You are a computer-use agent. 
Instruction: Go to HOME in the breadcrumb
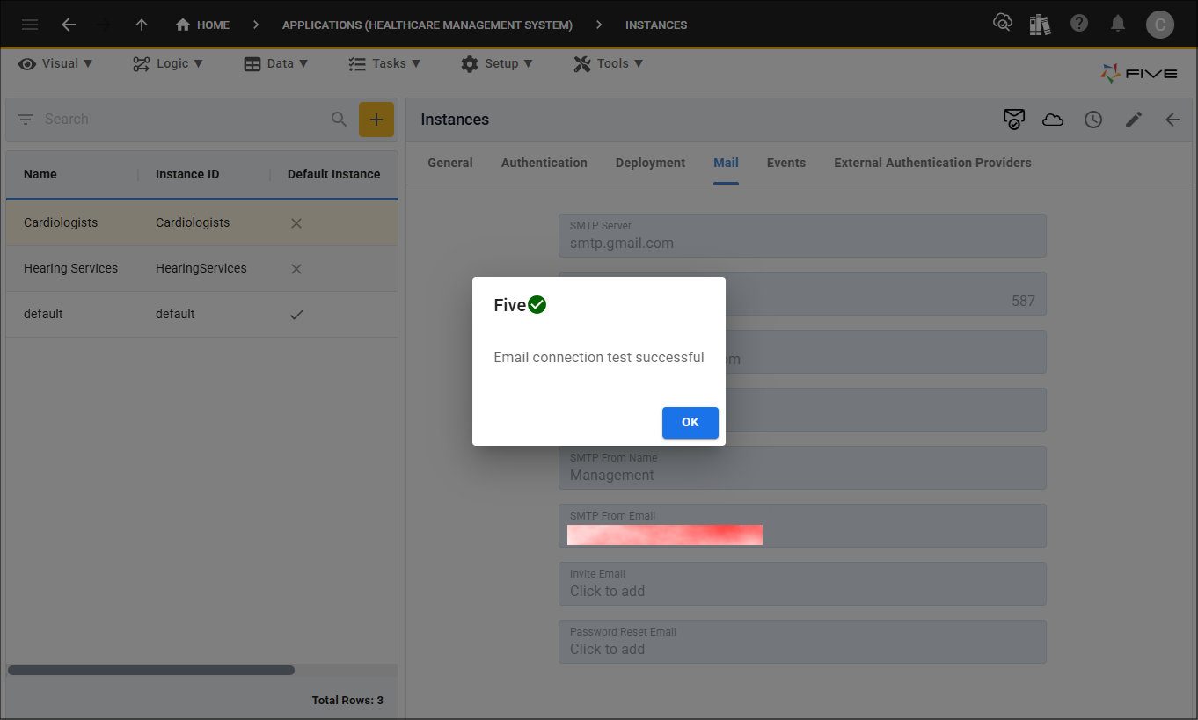click(x=203, y=25)
